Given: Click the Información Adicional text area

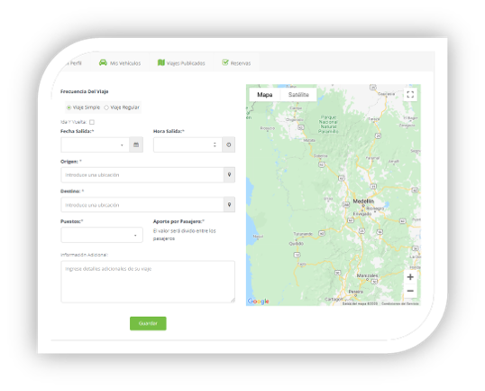Looking at the screenshot, I should [x=148, y=282].
